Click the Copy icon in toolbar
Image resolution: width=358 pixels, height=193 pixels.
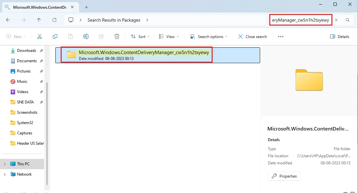tap(55, 36)
